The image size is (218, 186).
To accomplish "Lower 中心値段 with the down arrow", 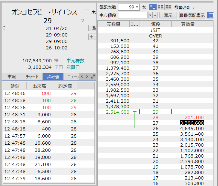I will 150,15.
